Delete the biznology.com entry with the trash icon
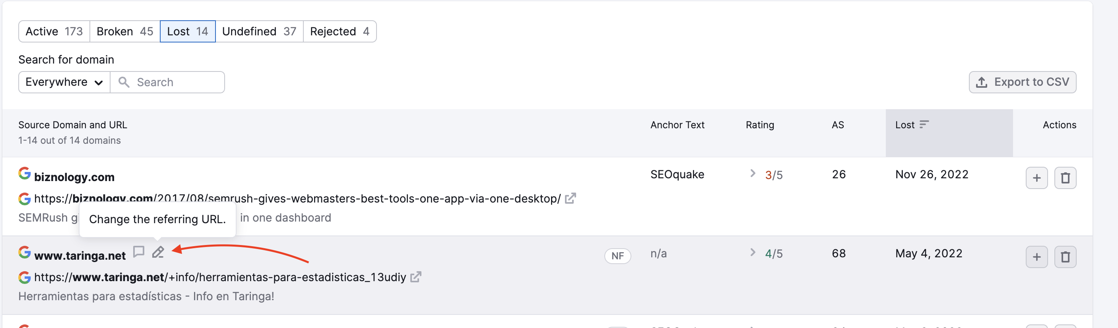Screen dimensions: 1118x328 [1066, 178]
